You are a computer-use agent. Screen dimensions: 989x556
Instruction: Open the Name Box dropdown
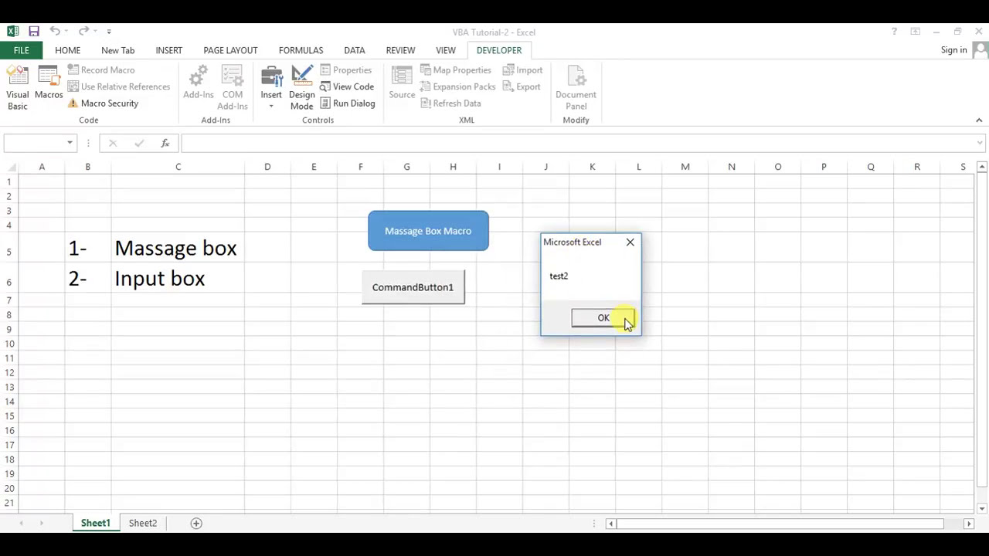70,143
